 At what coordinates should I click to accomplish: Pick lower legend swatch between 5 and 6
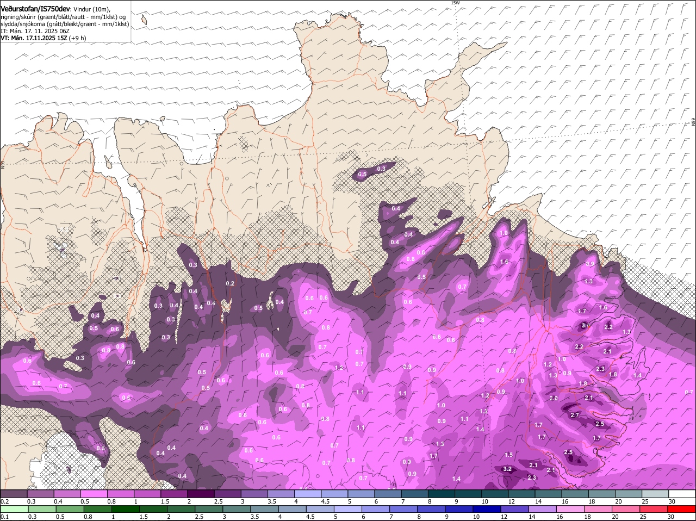pos(349,509)
